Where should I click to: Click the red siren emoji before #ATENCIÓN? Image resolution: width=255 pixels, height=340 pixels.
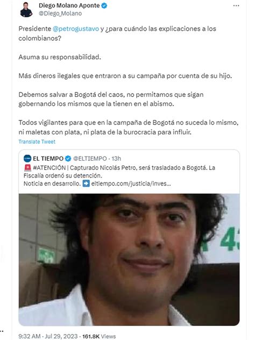(x=27, y=168)
